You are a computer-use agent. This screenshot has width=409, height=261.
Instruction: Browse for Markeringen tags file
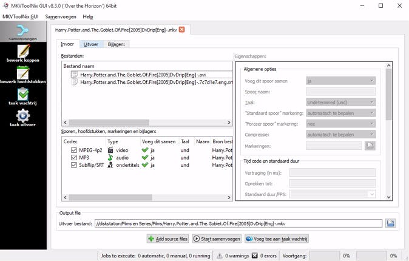370,146
